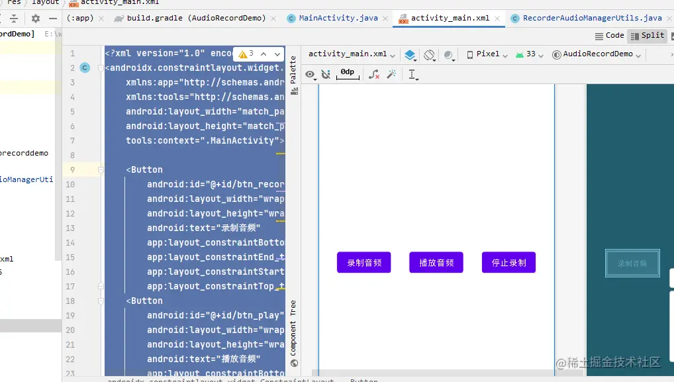Open guidelines and helpers menu
The height and width of the screenshot is (382, 674).
point(412,74)
